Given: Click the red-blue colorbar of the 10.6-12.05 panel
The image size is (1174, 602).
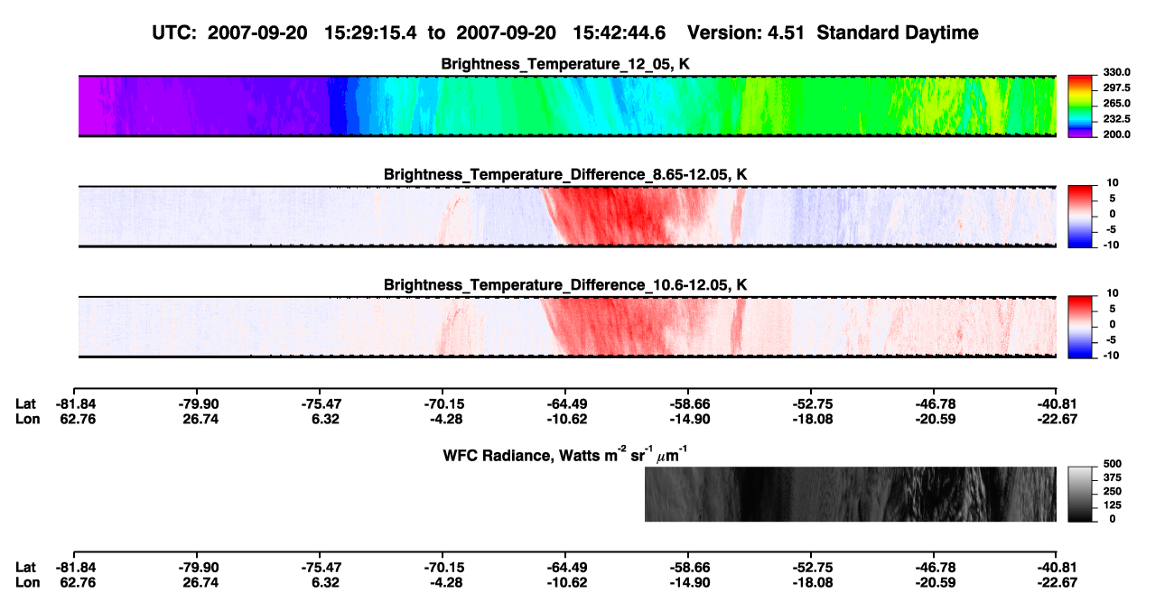Looking at the screenshot, I should (1080, 327).
